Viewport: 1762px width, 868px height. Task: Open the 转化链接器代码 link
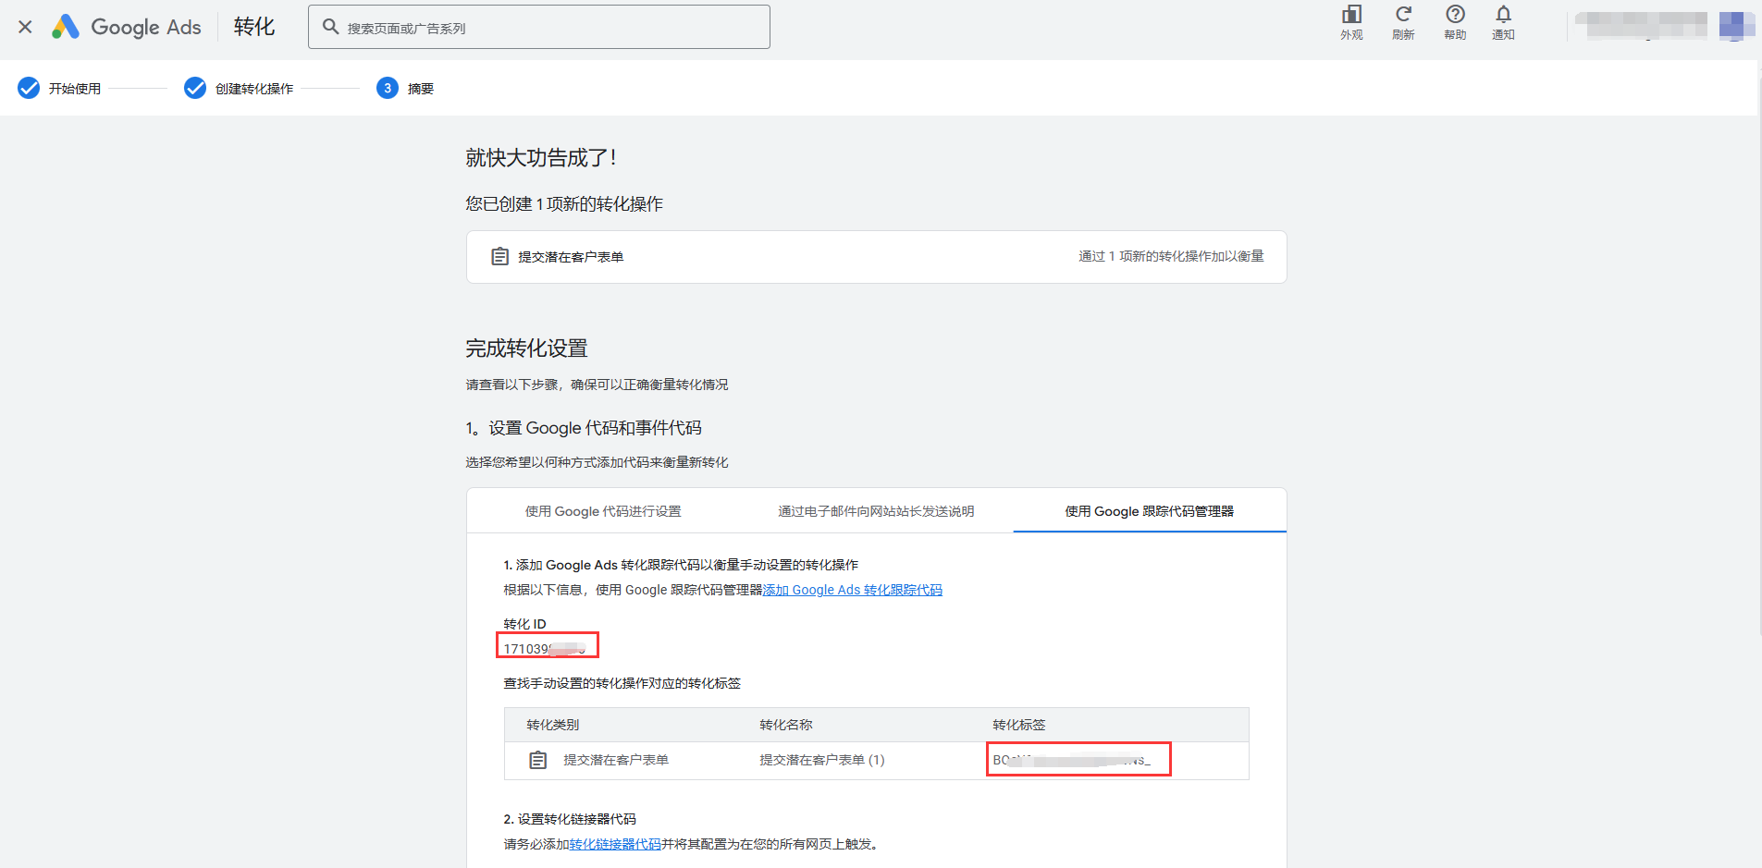[x=615, y=844]
